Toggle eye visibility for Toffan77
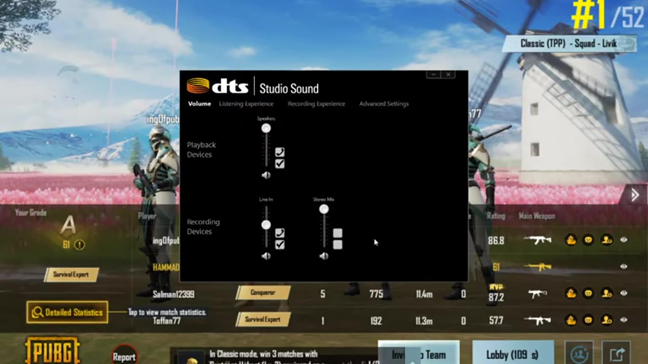This screenshot has height=364, width=648. pos(624,320)
